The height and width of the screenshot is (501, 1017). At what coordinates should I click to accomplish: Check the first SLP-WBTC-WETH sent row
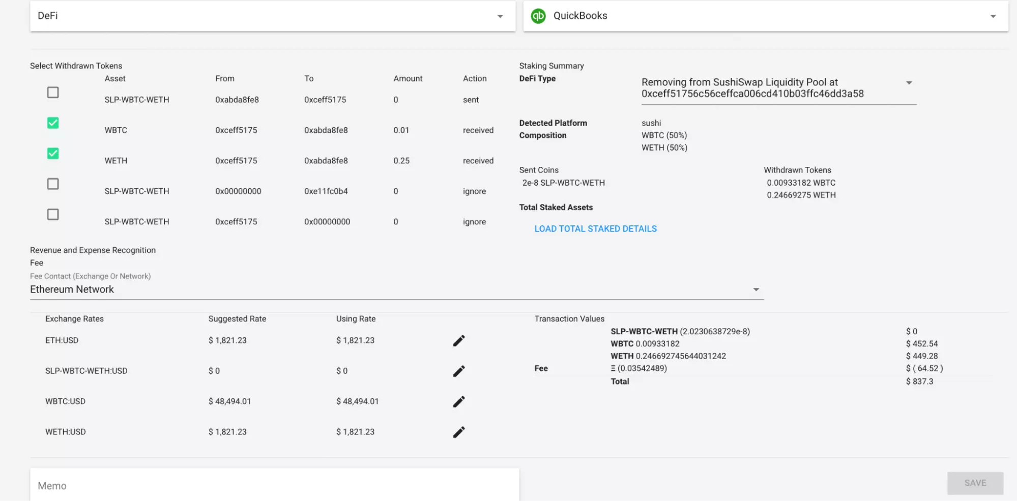pos(52,92)
